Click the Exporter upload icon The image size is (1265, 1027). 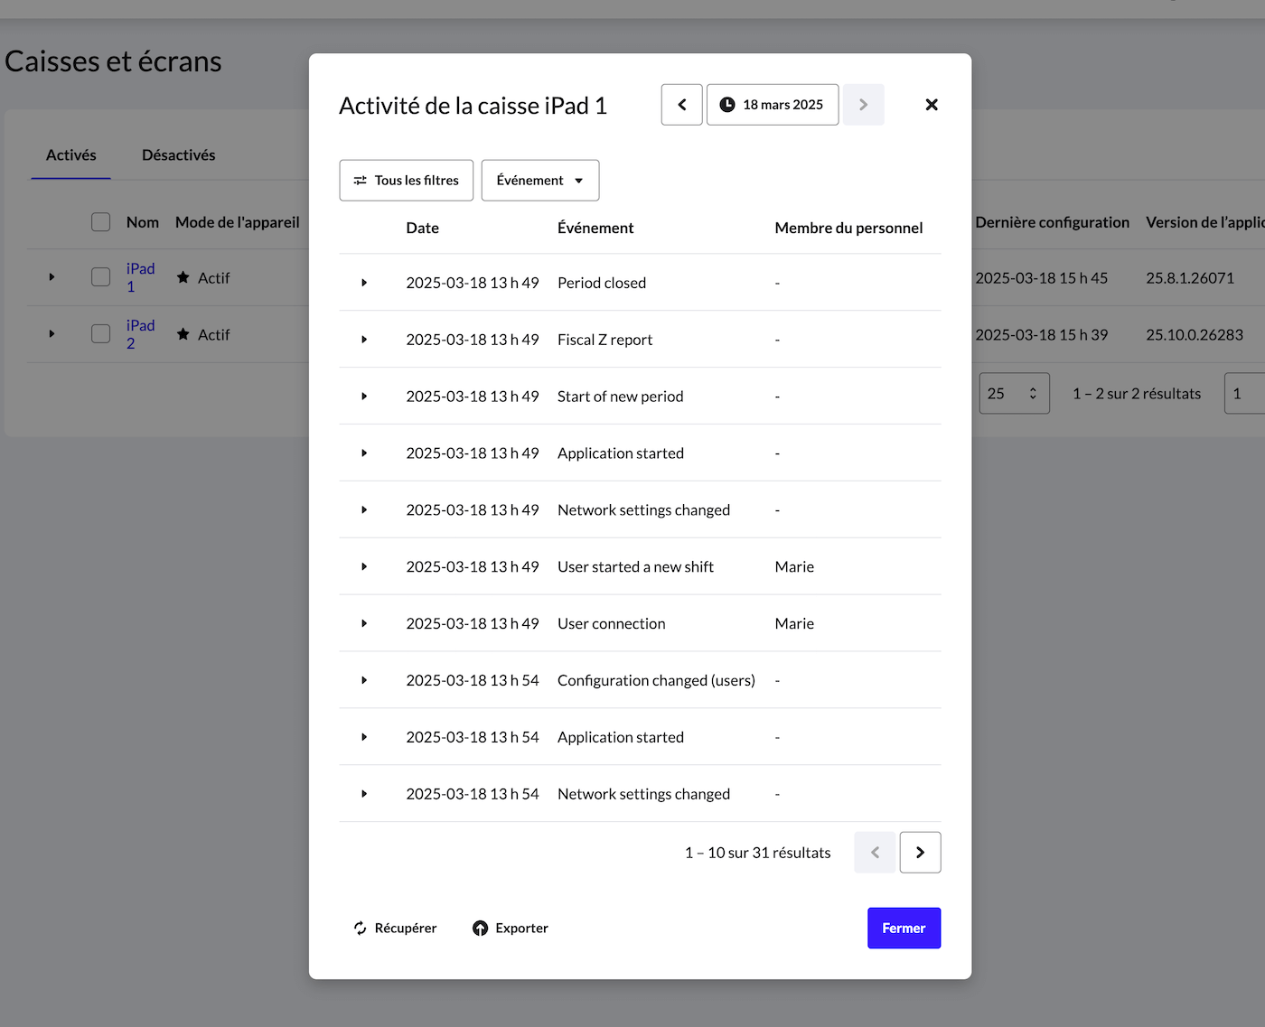coord(480,928)
